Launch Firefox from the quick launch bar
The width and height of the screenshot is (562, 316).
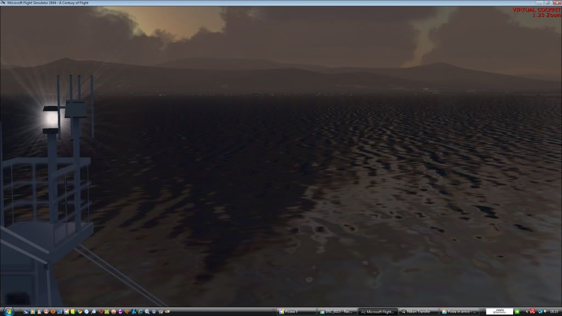tap(53, 312)
